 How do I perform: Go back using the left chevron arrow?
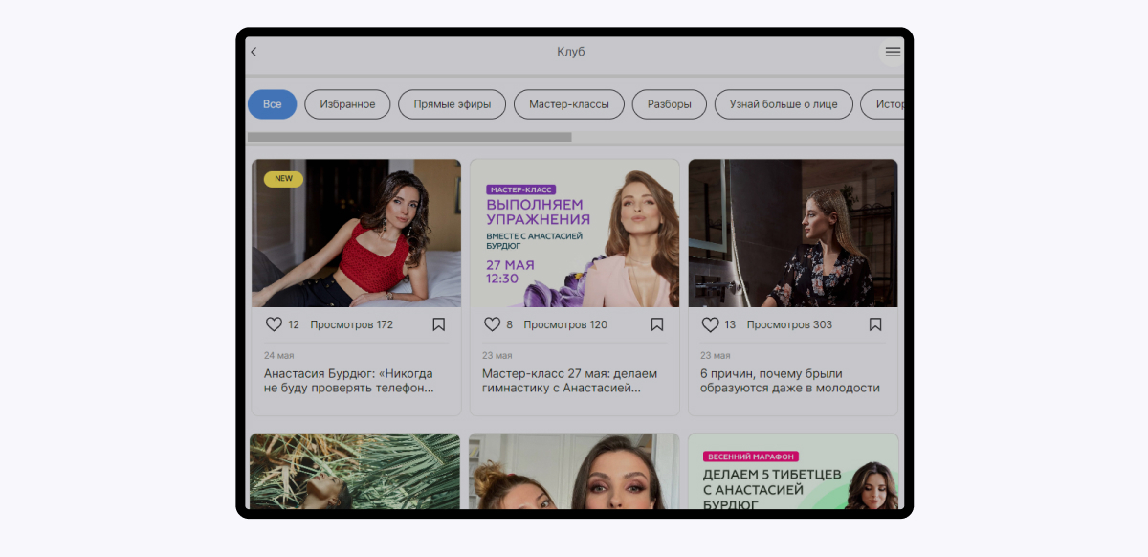pos(254,52)
